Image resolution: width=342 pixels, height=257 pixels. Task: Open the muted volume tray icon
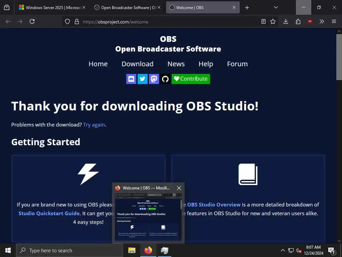pos(299,250)
